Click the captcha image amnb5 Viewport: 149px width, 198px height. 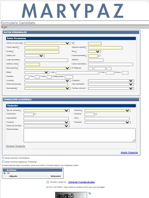[x=71, y=195]
